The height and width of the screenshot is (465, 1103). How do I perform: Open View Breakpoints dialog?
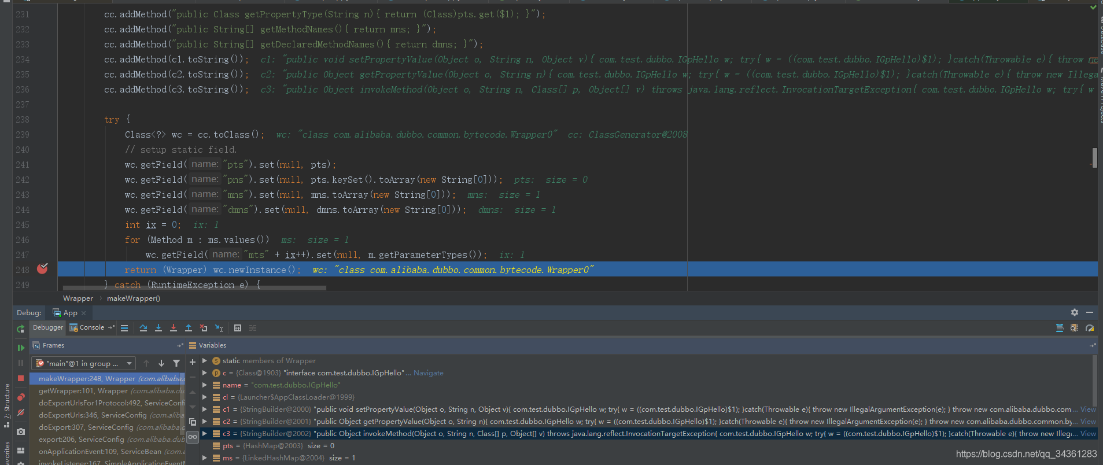(21, 397)
